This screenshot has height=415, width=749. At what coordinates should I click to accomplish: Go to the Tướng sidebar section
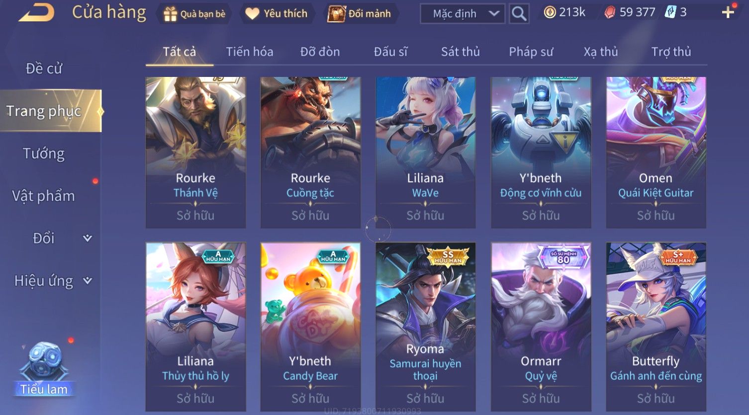[44, 153]
